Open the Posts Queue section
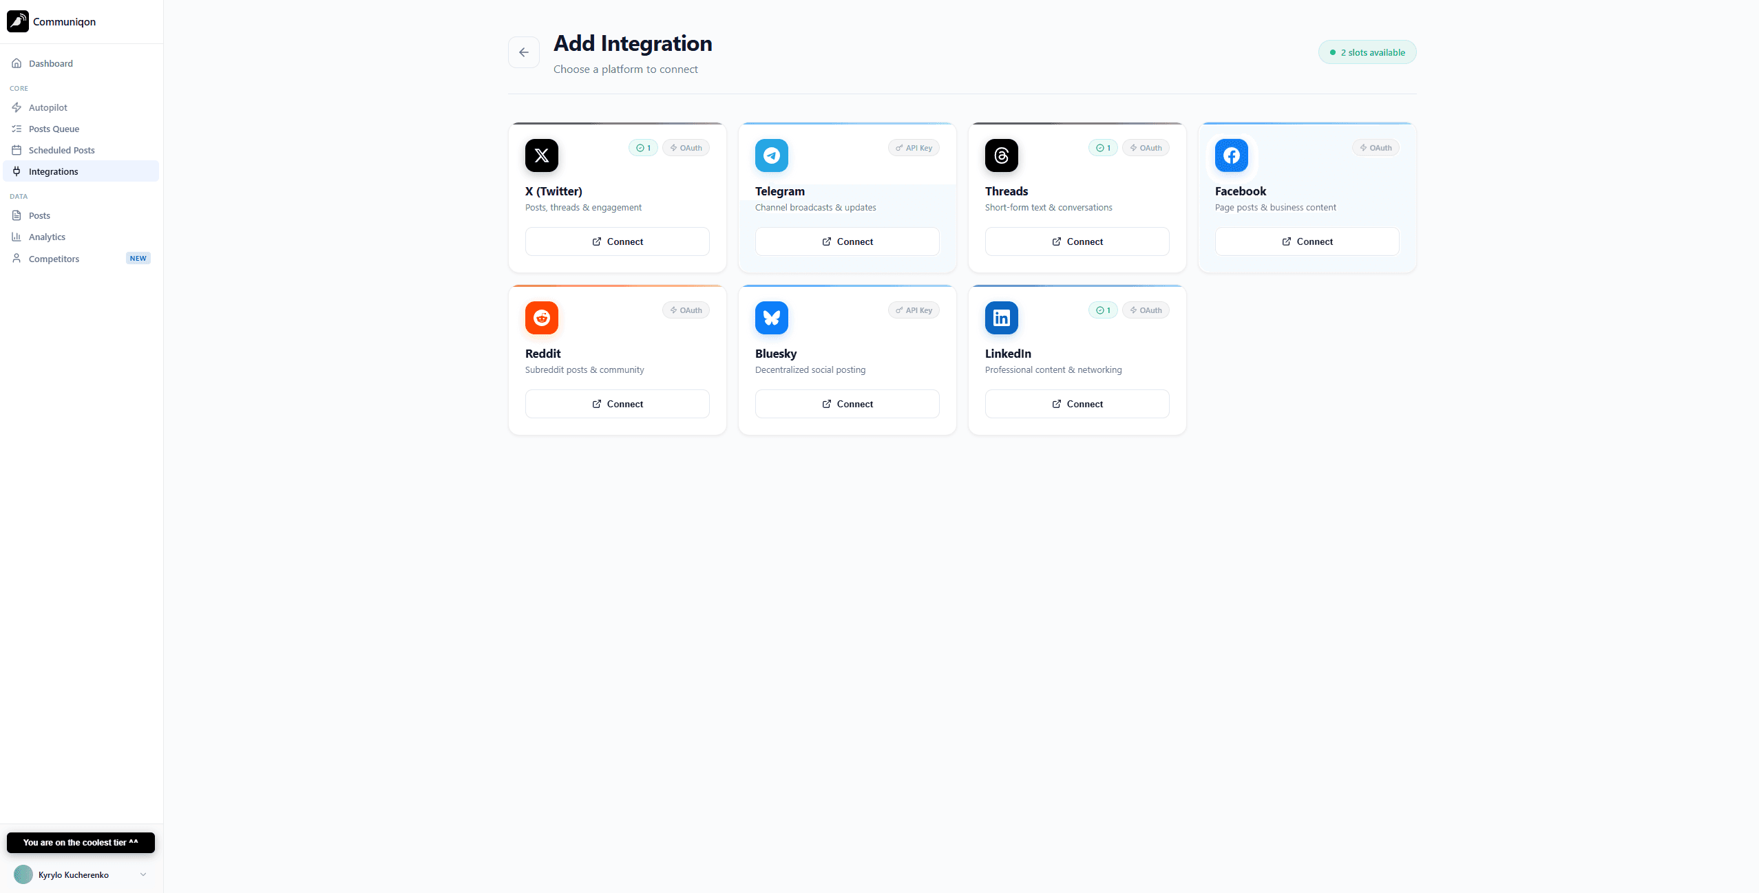The height and width of the screenshot is (893, 1759). (x=54, y=129)
